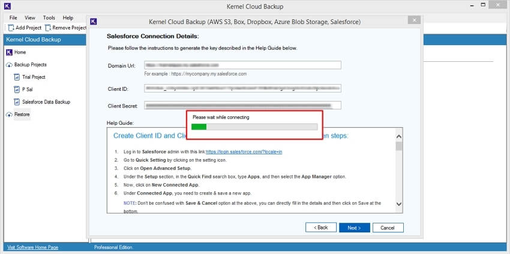510x254 pixels.
Task: Minimize the main Kernel Cloud Backup window
Action: click(471, 5)
